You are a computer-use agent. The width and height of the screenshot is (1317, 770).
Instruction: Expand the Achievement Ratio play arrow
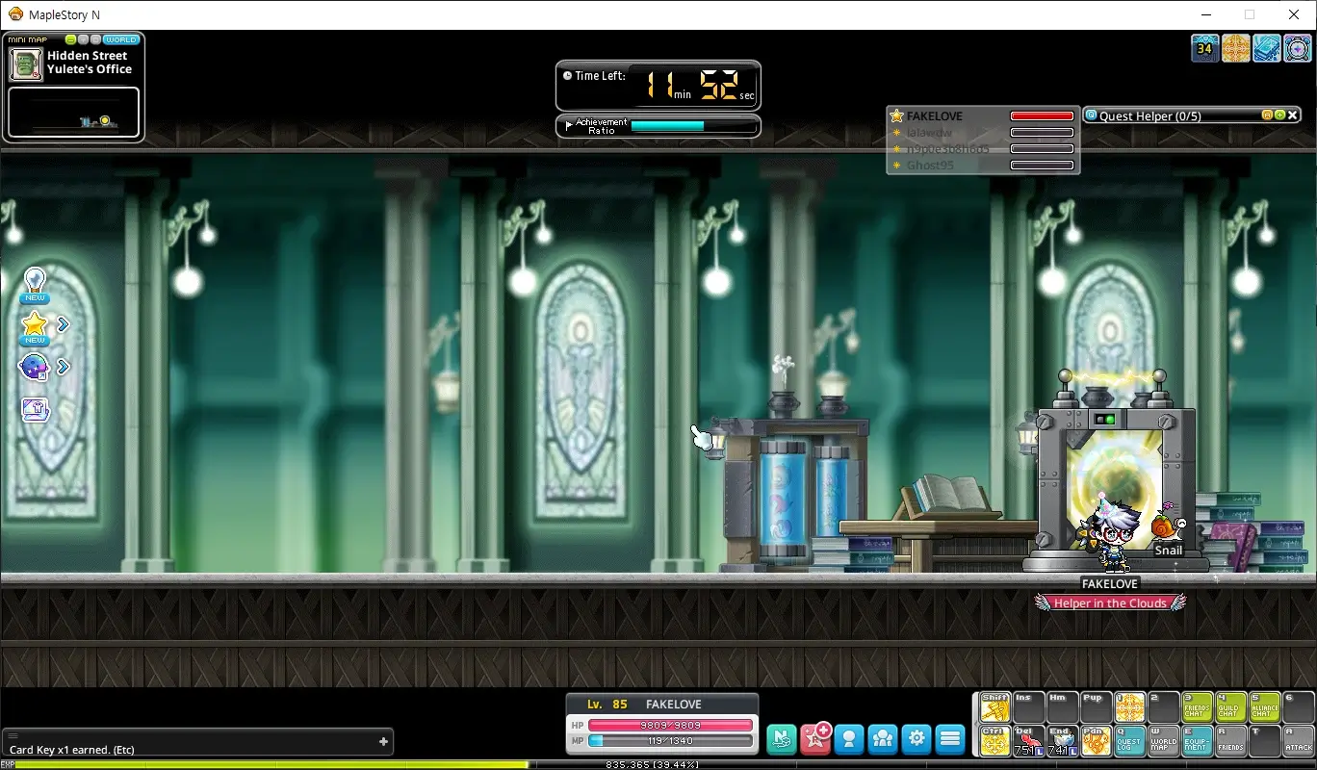pos(569,125)
